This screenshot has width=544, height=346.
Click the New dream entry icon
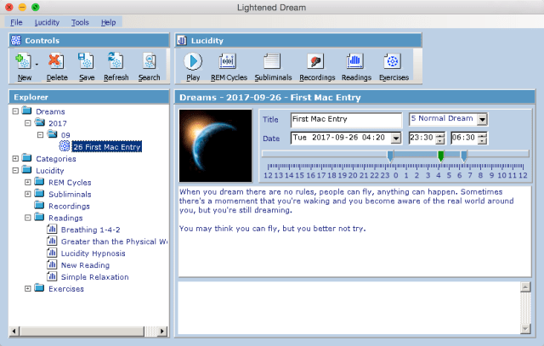pos(24,62)
